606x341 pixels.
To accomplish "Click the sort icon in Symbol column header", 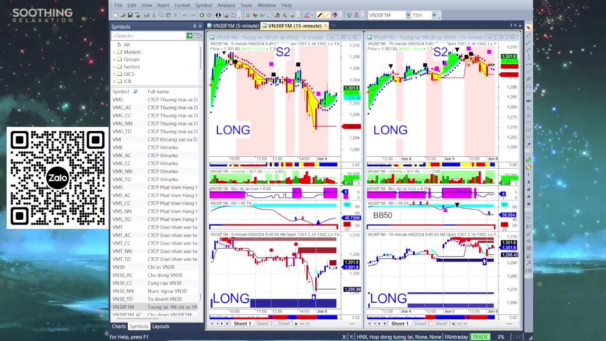I will (x=135, y=91).
